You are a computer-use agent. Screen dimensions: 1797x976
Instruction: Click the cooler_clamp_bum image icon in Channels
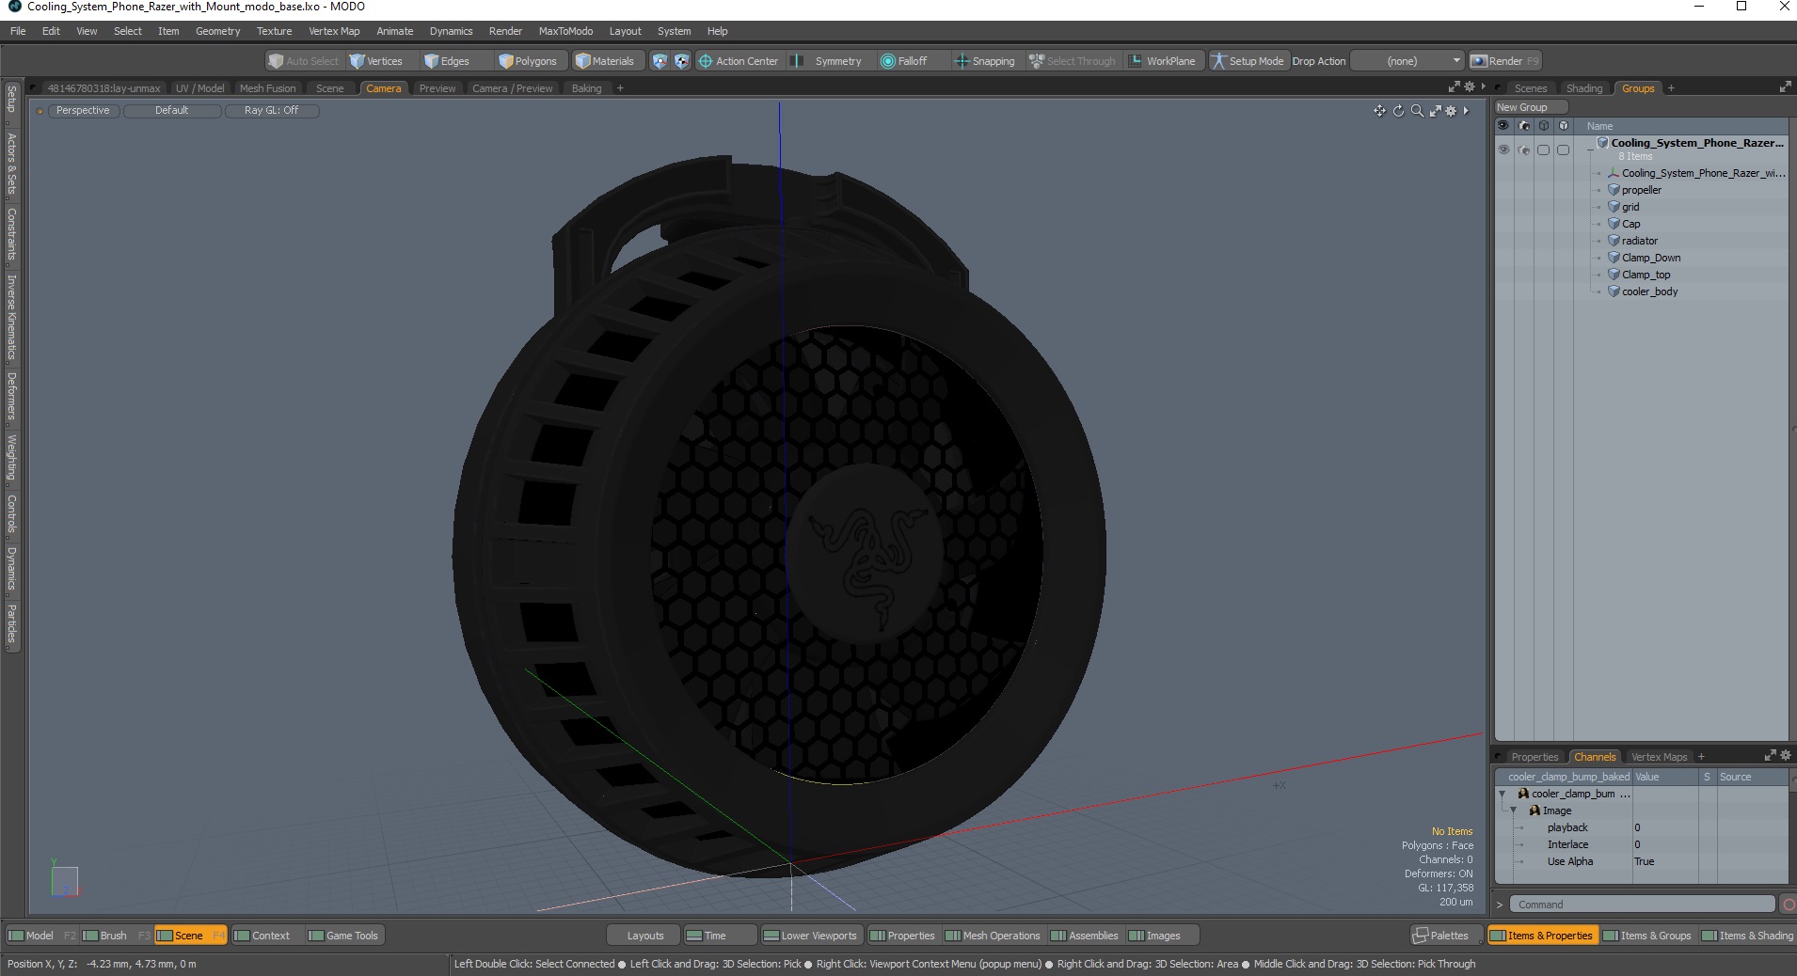click(x=1523, y=794)
